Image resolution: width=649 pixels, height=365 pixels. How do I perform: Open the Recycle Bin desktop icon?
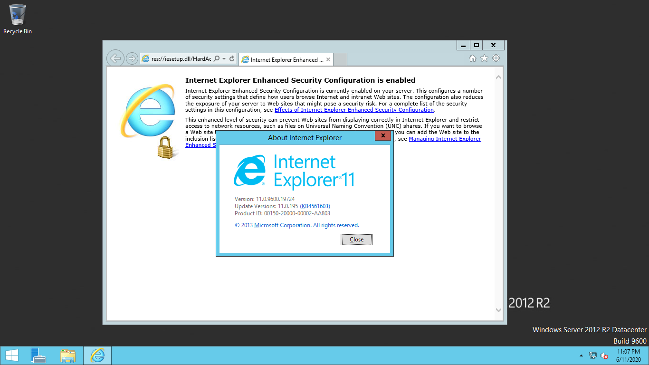[18, 19]
